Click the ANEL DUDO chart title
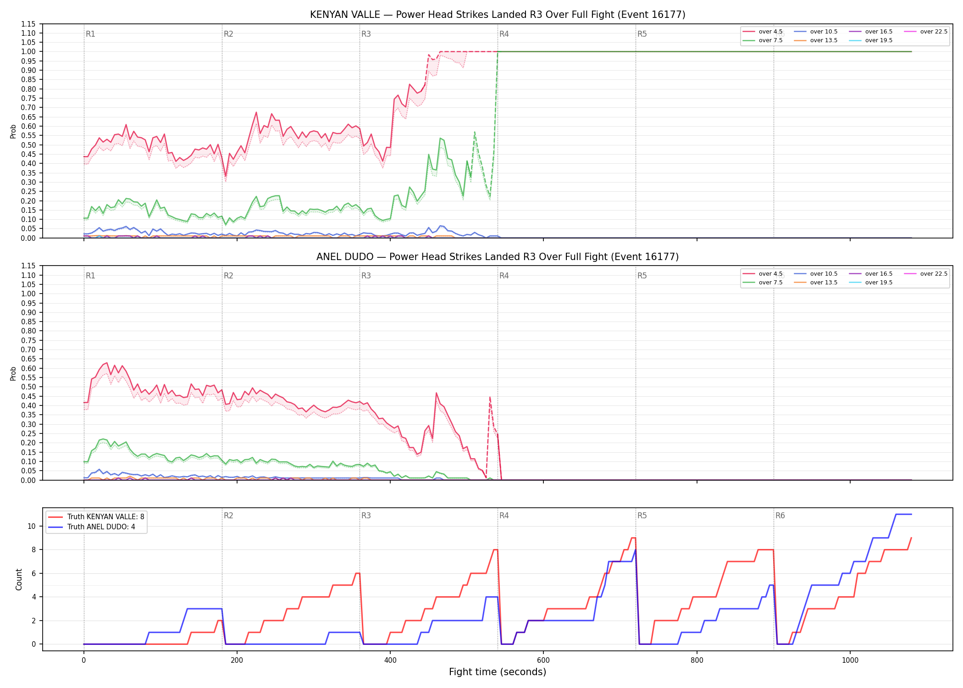963x688 pixels. (498, 257)
